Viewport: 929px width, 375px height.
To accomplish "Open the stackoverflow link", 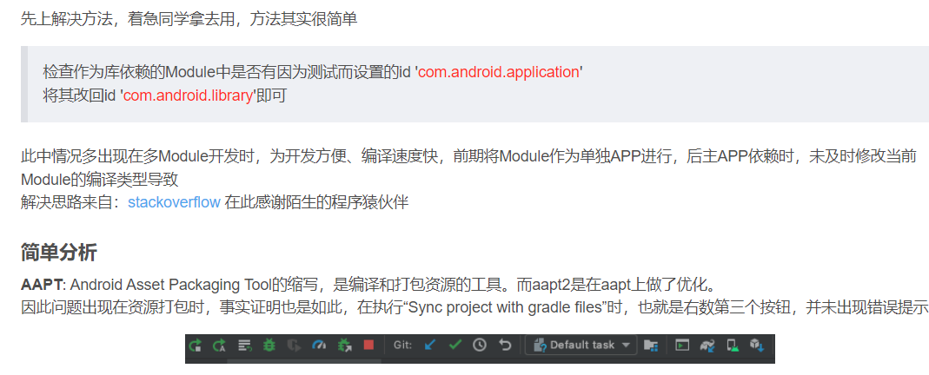I will [x=174, y=201].
